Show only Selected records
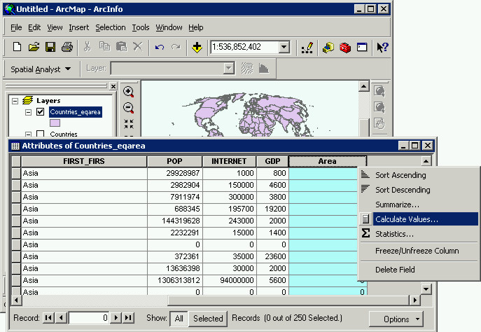This screenshot has height=332, width=481. click(x=208, y=319)
